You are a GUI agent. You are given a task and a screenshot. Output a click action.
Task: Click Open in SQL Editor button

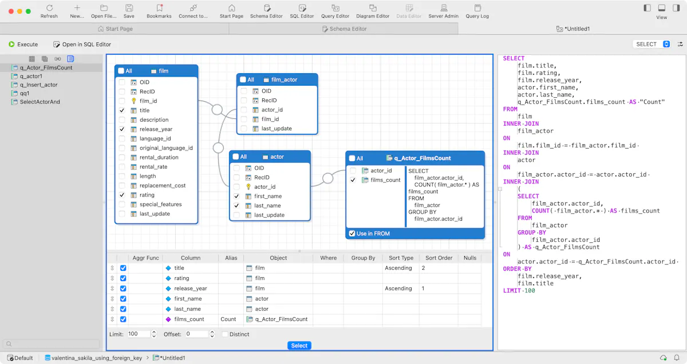click(82, 44)
